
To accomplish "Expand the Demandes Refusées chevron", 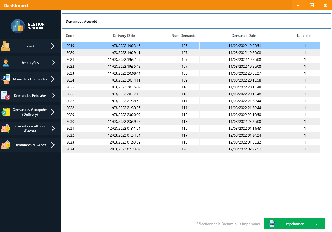I will [53, 96].
